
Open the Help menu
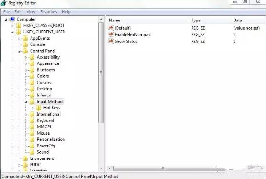(66, 12)
